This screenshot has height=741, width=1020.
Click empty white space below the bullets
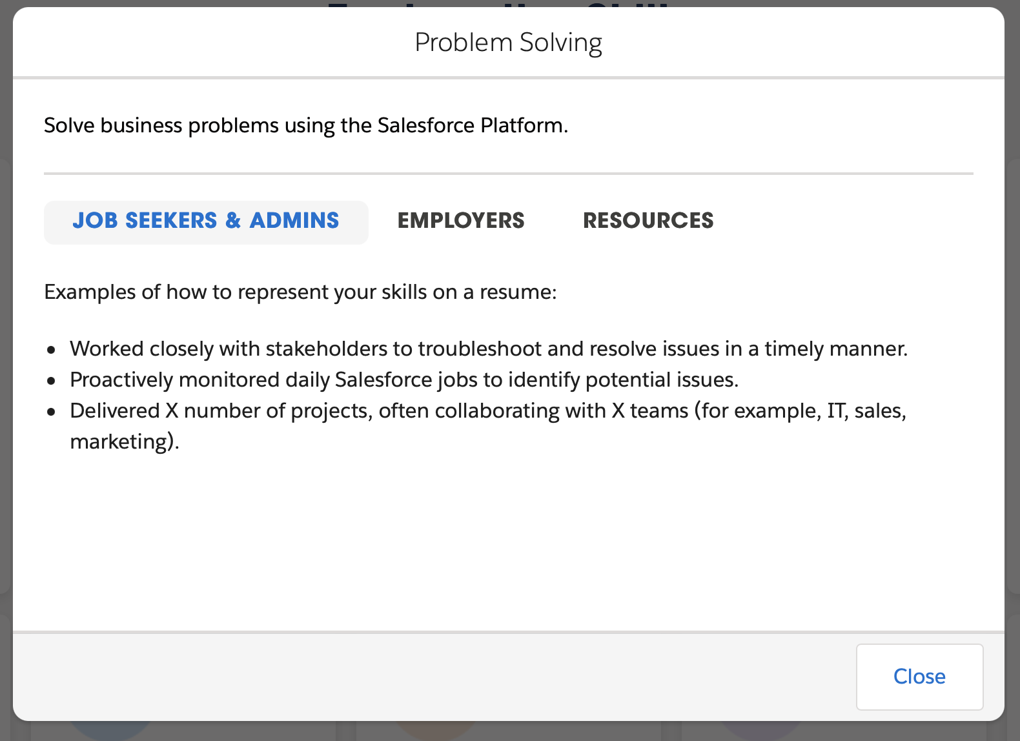tap(509, 542)
